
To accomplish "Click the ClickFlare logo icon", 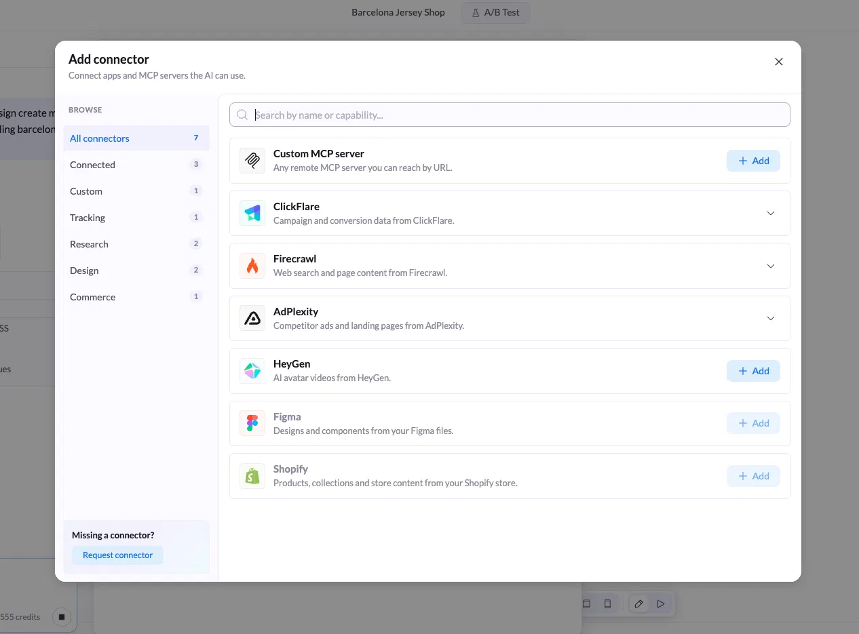I will click(x=252, y=213).
